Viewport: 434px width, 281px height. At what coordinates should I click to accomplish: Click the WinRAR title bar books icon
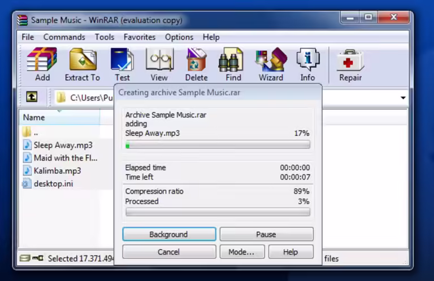23,20
